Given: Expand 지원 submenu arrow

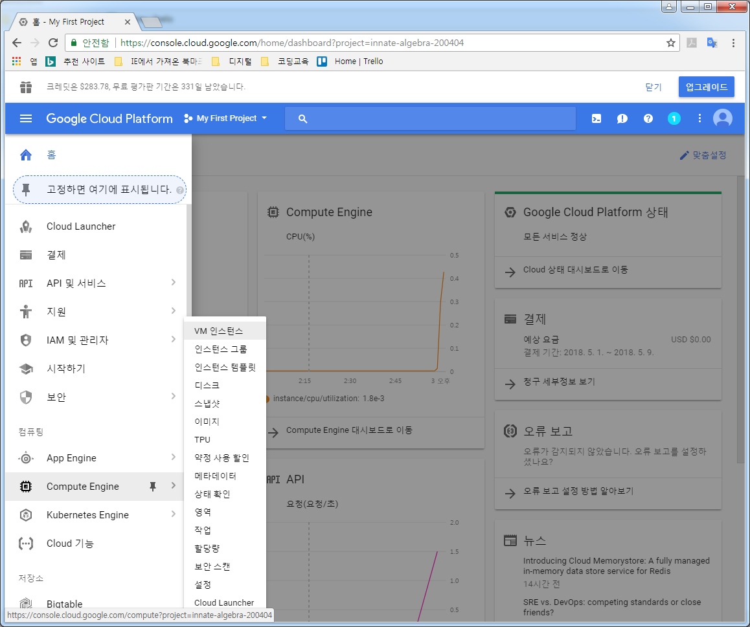Looking at the screenshot, I should click(173, 311).
